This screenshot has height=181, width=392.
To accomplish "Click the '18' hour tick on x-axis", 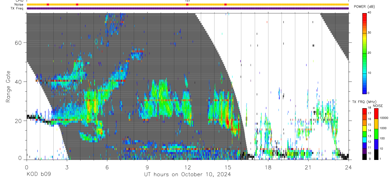I will [268, 167].
